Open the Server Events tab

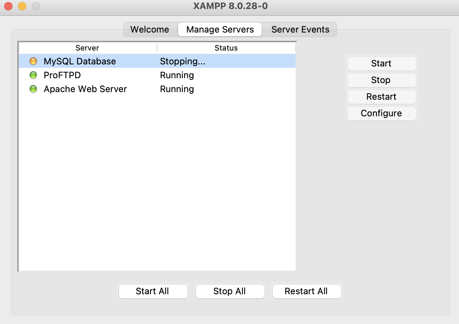(x=300, y=29)
